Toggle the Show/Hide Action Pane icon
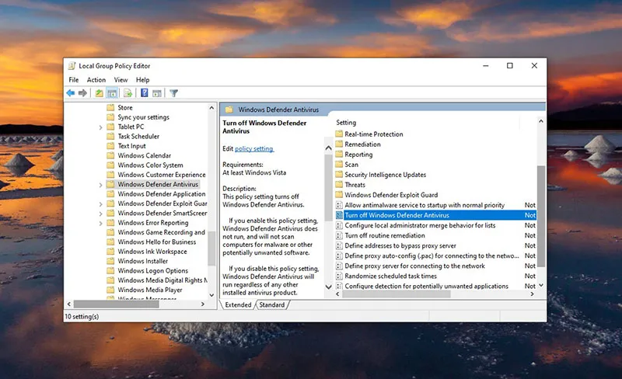 coord(156,93)
